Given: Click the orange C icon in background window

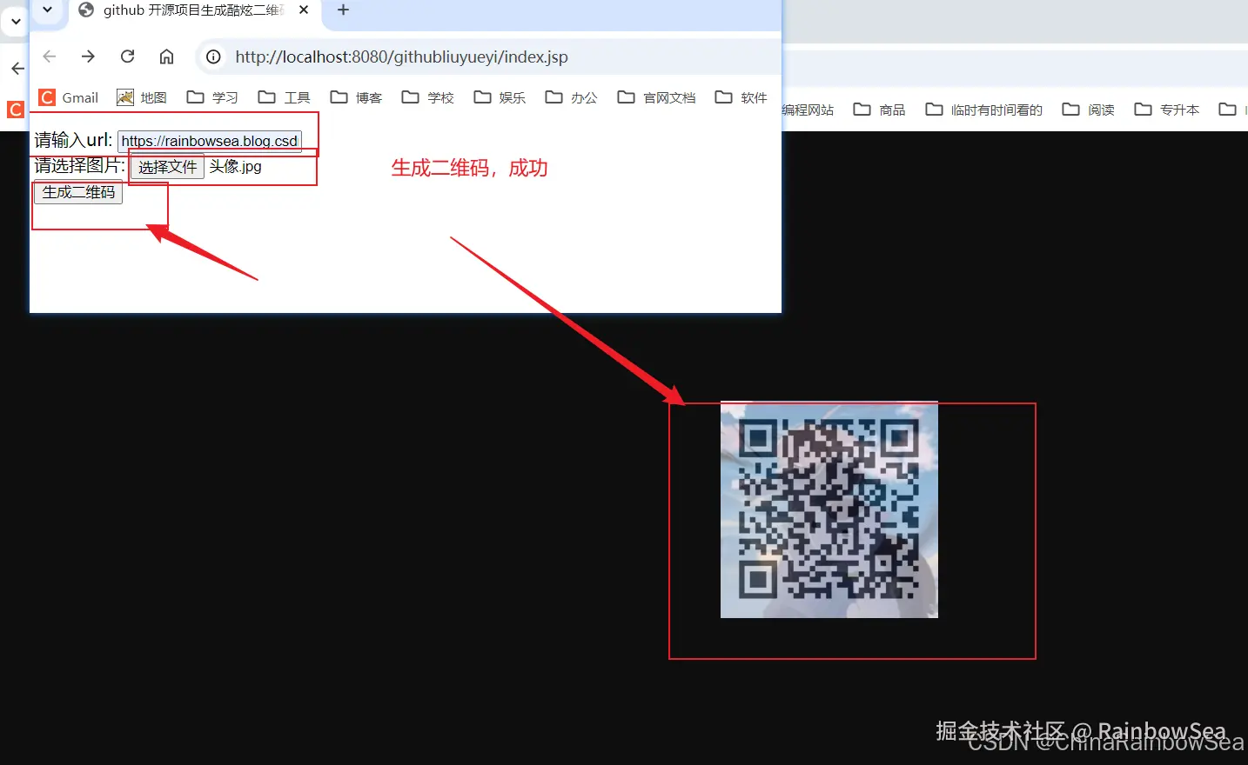Looking at the screenshot, I should [x=16, y=110].
